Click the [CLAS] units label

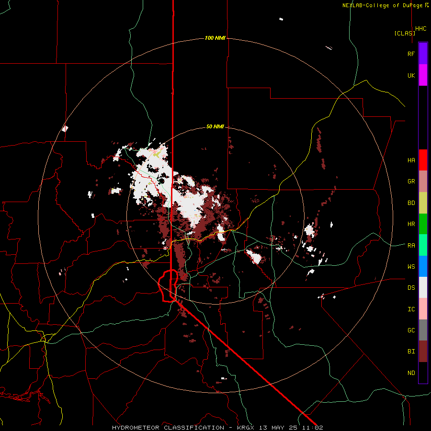[405, 33]
